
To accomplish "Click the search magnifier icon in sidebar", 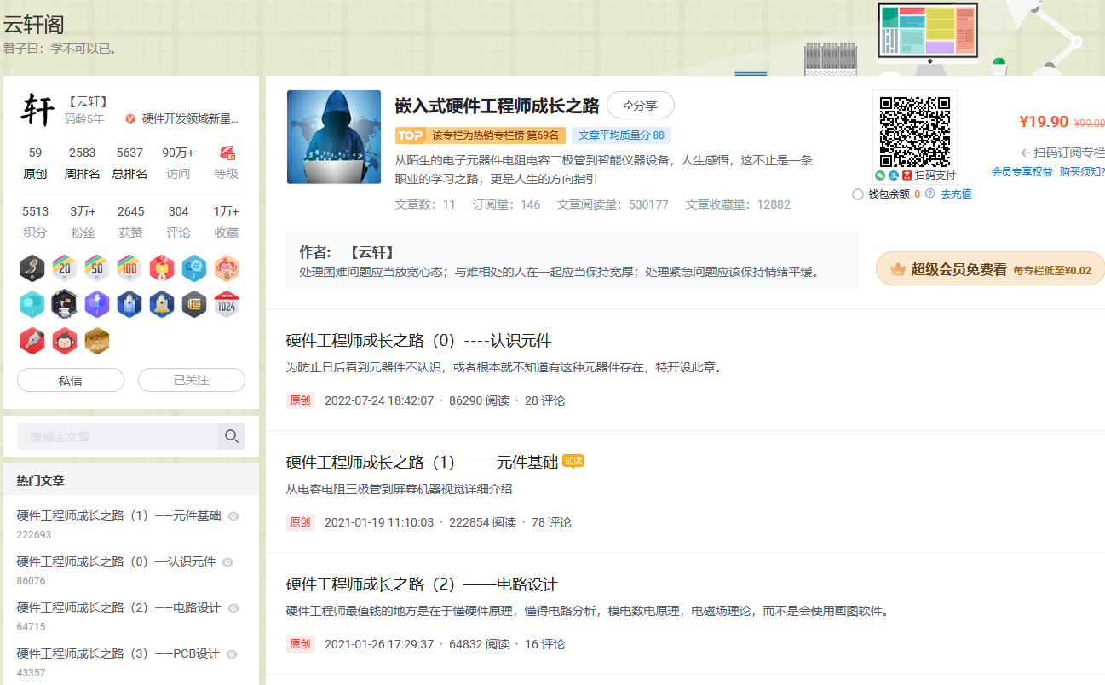I will [x=231, y=436].
